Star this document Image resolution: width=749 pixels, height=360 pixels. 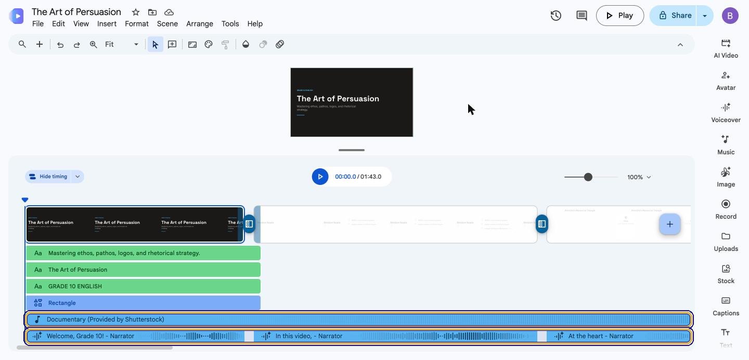pos(136,12)
